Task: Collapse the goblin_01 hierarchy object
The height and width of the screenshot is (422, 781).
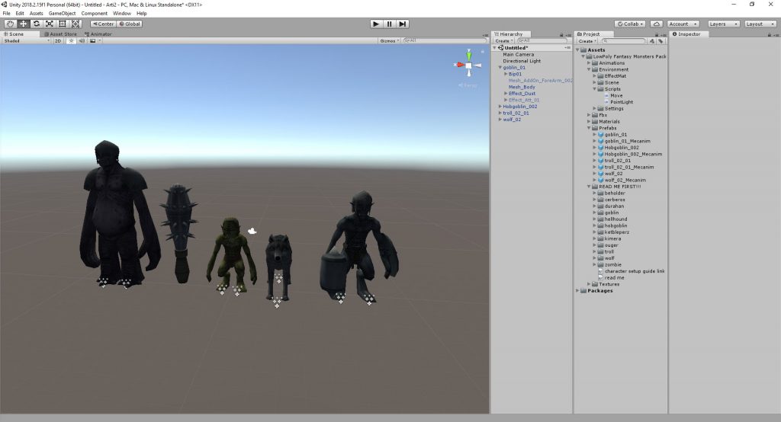Action: tap(500, 67)
